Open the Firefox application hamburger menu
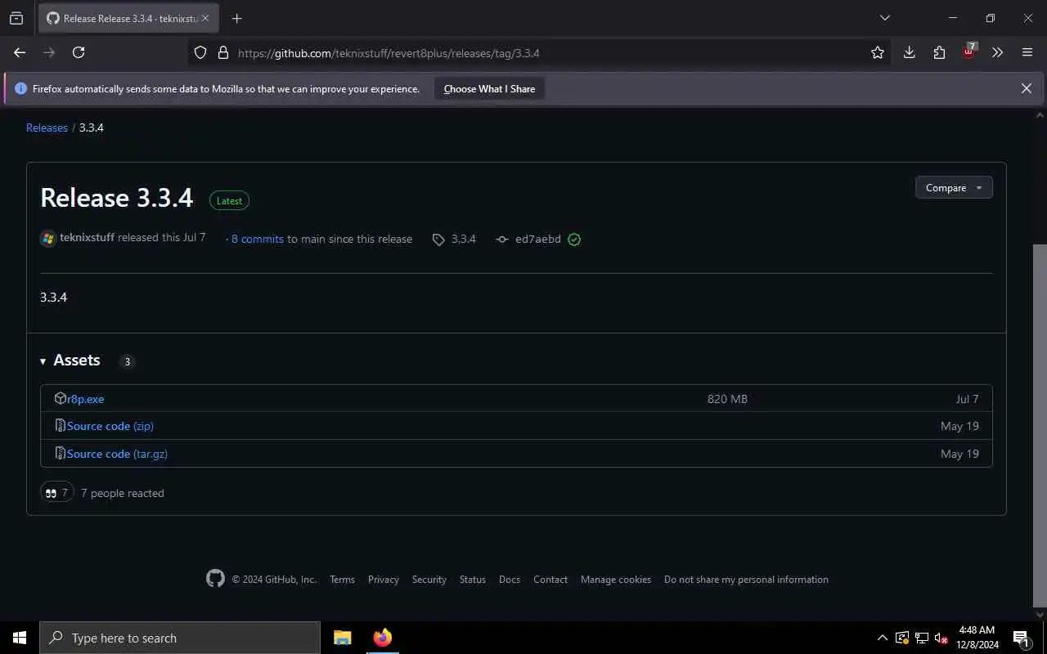Screen dimensions: 1047x654 1027,52
